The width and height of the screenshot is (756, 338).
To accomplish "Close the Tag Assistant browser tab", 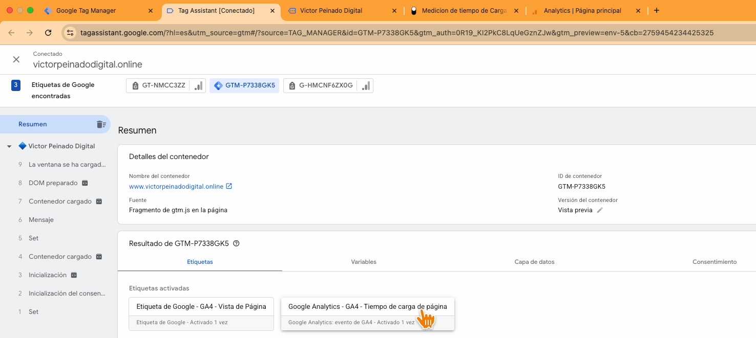I will 272,11.
